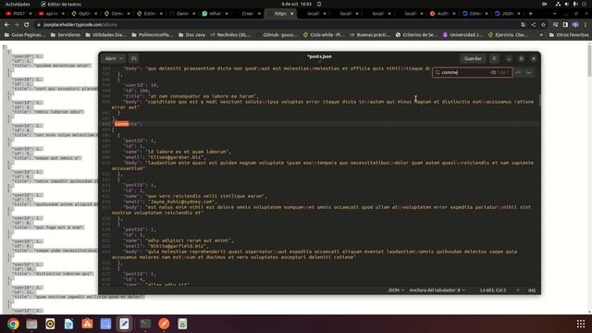Click the "Eliseo@gardner.biz" email line
Screen dimensions: 592x333
(165, 157)
